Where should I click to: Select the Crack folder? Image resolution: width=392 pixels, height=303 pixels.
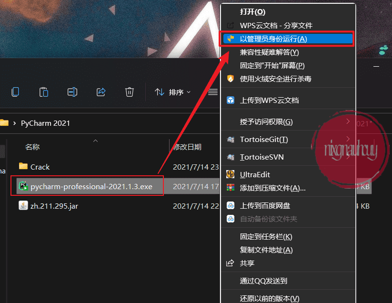[x=40, y=167]
